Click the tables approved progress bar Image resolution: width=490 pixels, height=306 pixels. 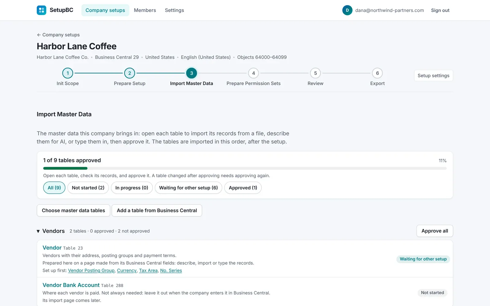tap(245, 168)
